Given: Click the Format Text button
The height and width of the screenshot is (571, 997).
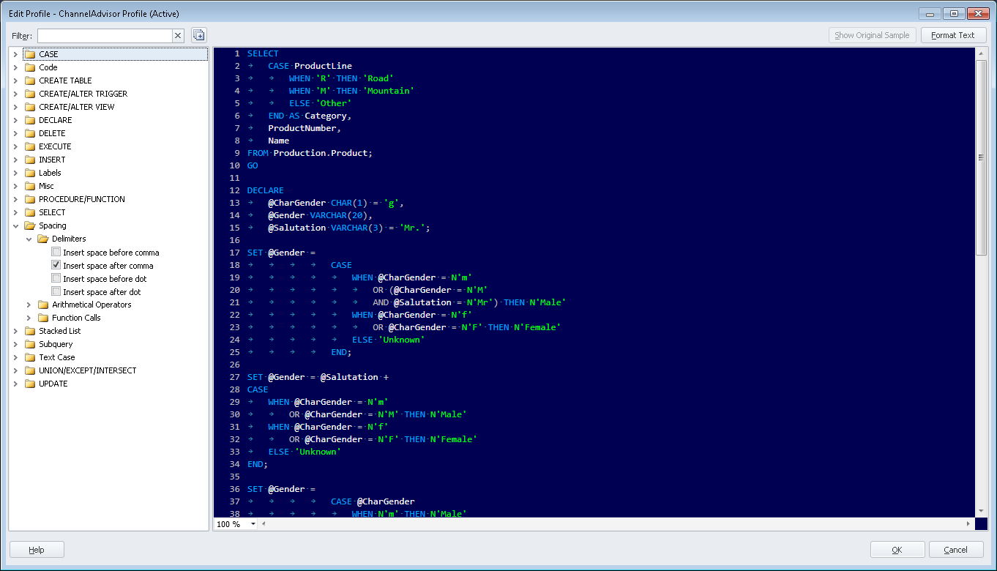Looking at the screenshot, I should [x=953, y=34].
